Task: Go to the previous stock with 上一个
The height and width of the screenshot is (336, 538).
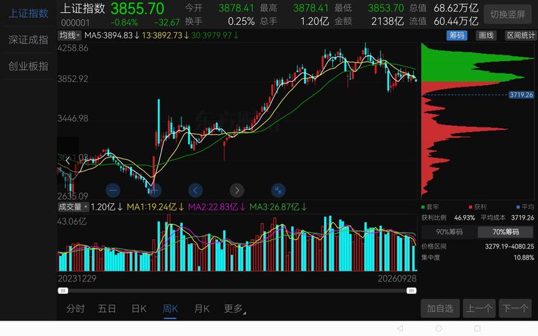Action: [479, 308]
